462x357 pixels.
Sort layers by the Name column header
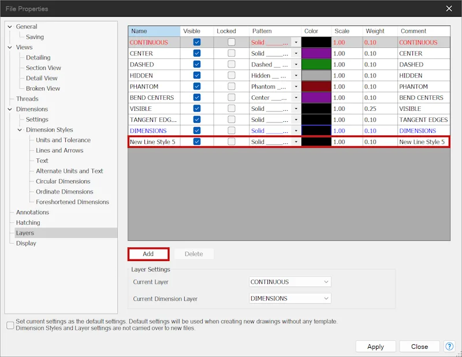(154, 31)
